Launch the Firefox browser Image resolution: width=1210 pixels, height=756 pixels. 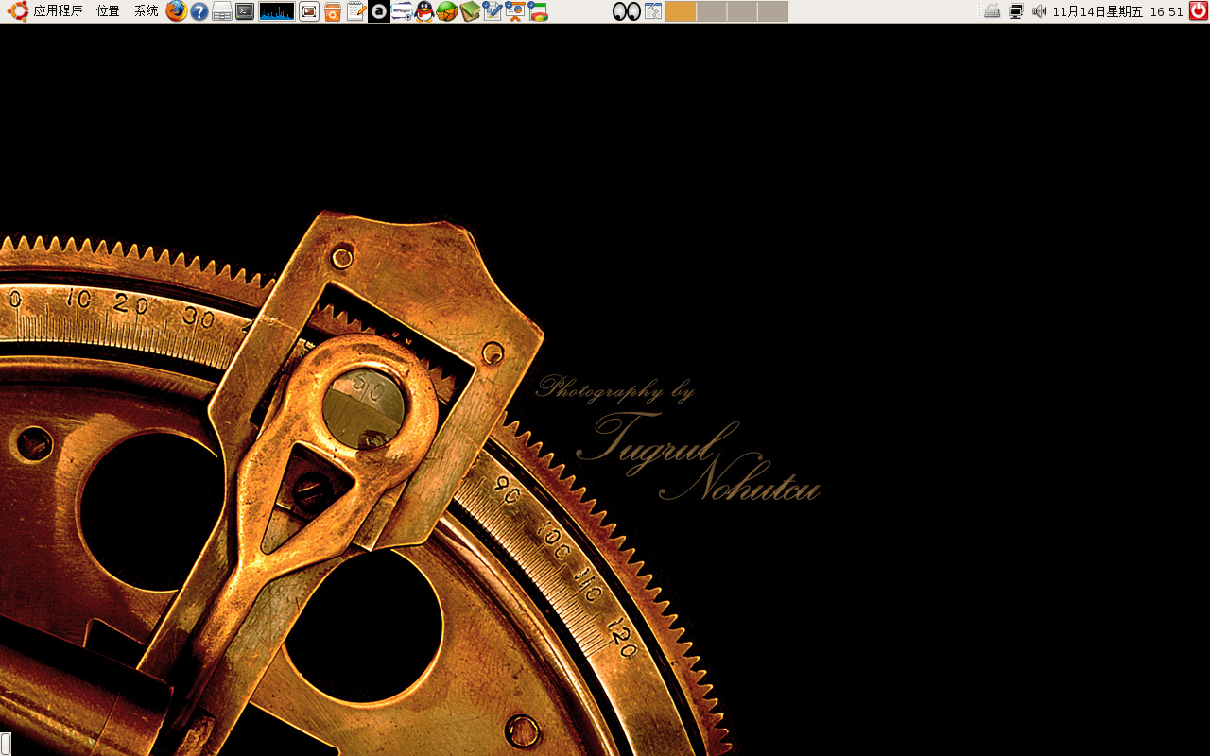[x=177, y=11]
